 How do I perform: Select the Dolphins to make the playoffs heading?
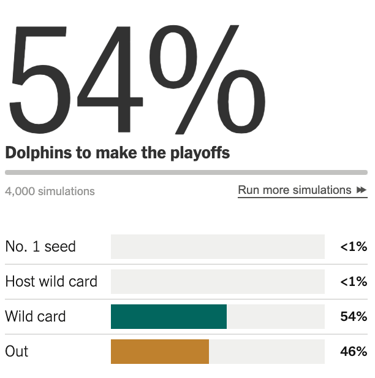(118, 153)
